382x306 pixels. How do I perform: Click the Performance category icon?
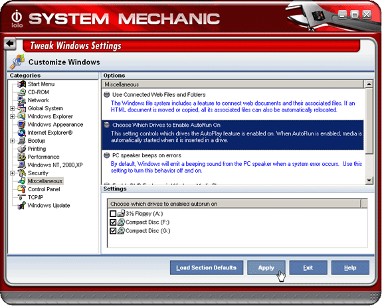coord(22,157)
